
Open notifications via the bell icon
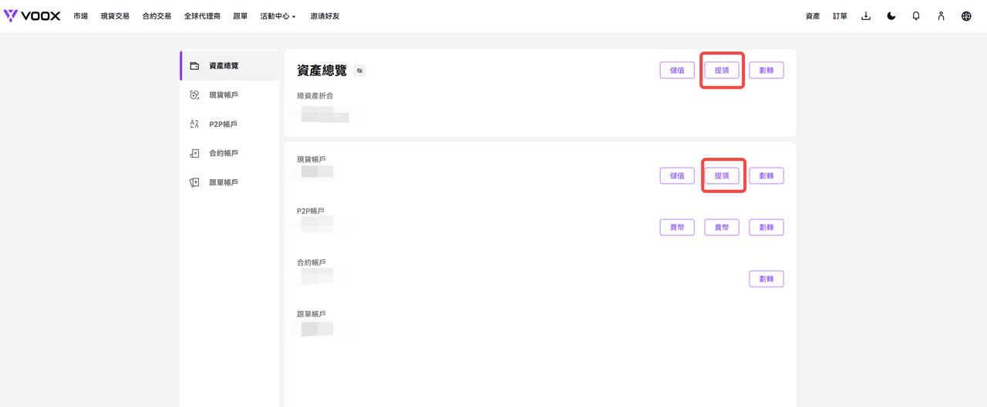coord(916,16)
